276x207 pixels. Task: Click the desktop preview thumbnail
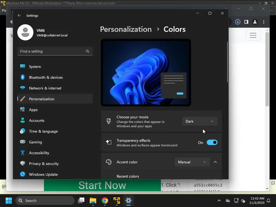[146, 73]
